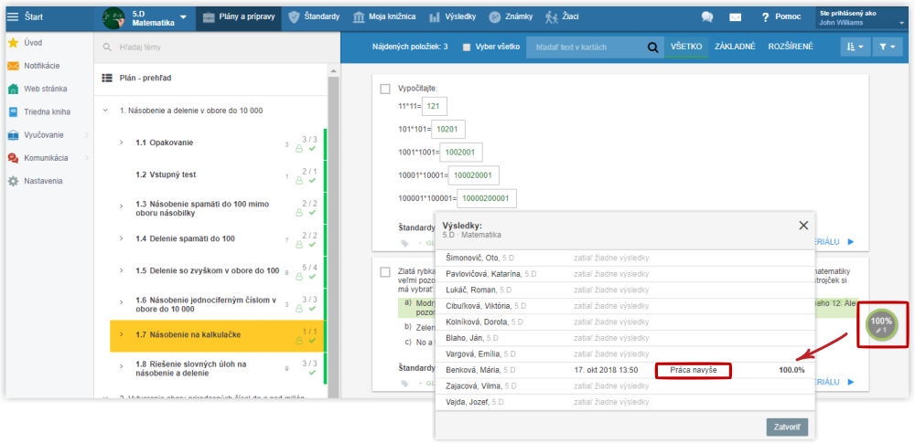The image size is (915, 443).
Task: Open the Štandardy tab
Action: click(314, 17)
